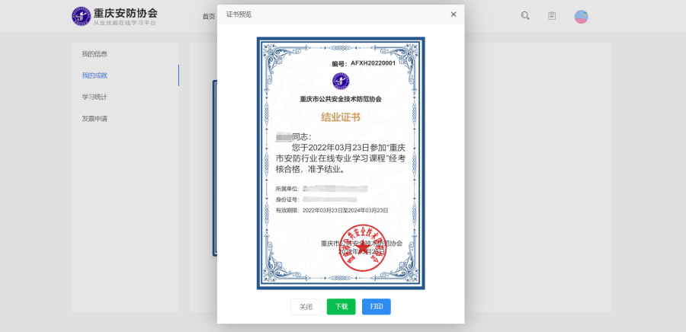686x332 pixels.
Task: Click the 重庆安防协会 logo emblem
Action: 82,16
